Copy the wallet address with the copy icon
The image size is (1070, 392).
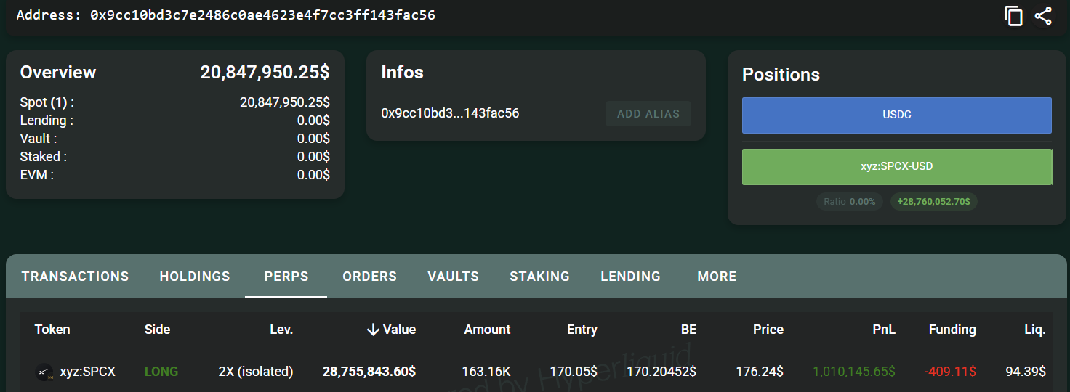(x=1013, y=16)
